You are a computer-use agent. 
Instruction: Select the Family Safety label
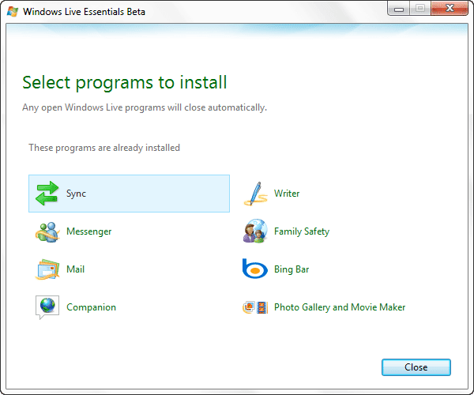[302, 231]
